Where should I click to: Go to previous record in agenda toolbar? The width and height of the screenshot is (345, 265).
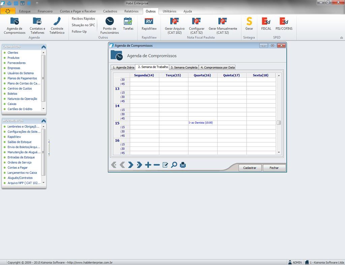coord(122,165)
